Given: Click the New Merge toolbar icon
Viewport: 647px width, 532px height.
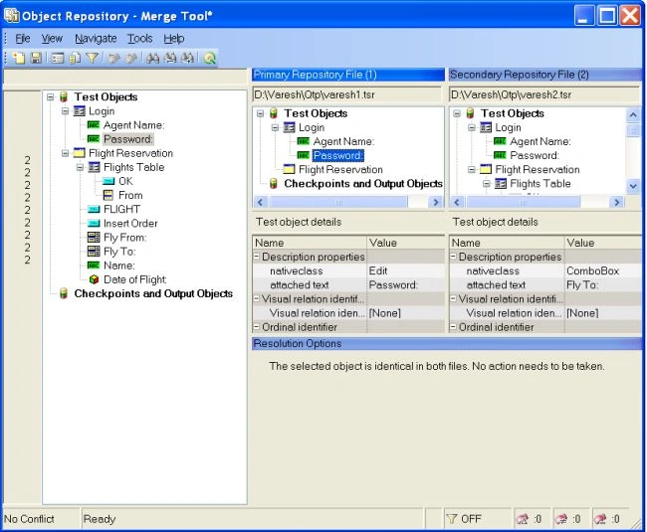Looking at the screenshot, I should click(19, 58).
